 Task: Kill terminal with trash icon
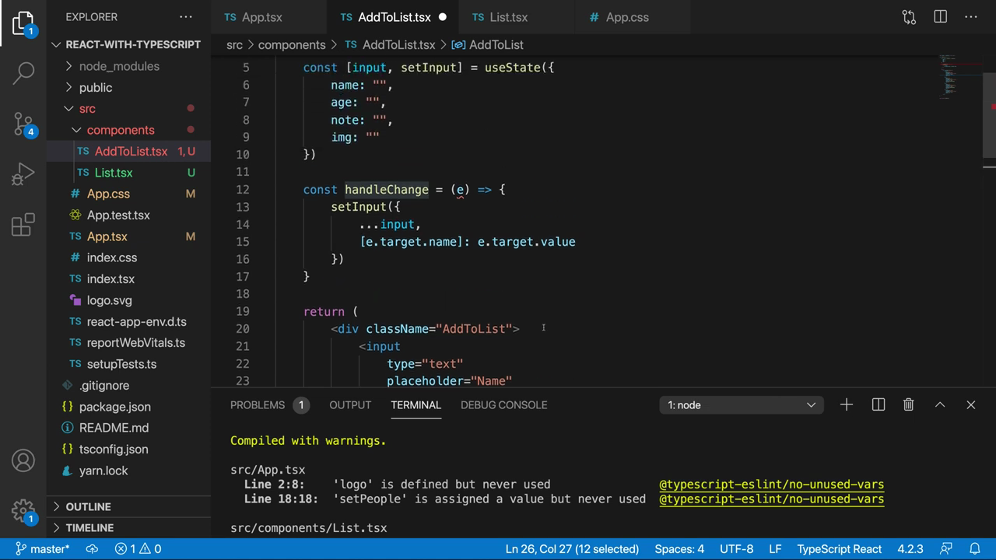pos(908,404)
